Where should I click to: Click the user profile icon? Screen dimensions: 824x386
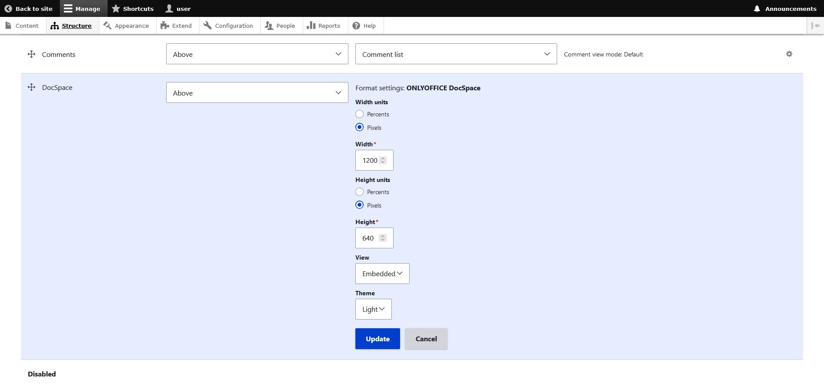pos(169,9)
